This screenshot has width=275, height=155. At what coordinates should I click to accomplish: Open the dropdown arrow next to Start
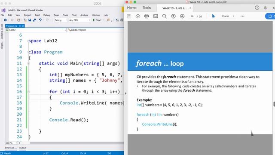pyautogui.click(x=103, y=20)
